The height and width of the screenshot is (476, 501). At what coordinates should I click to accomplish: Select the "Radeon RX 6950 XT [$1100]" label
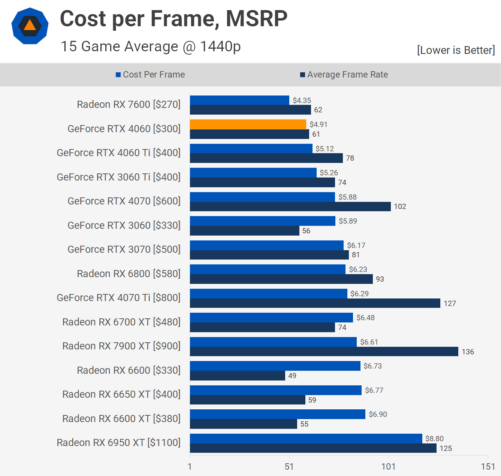(118, 443)
